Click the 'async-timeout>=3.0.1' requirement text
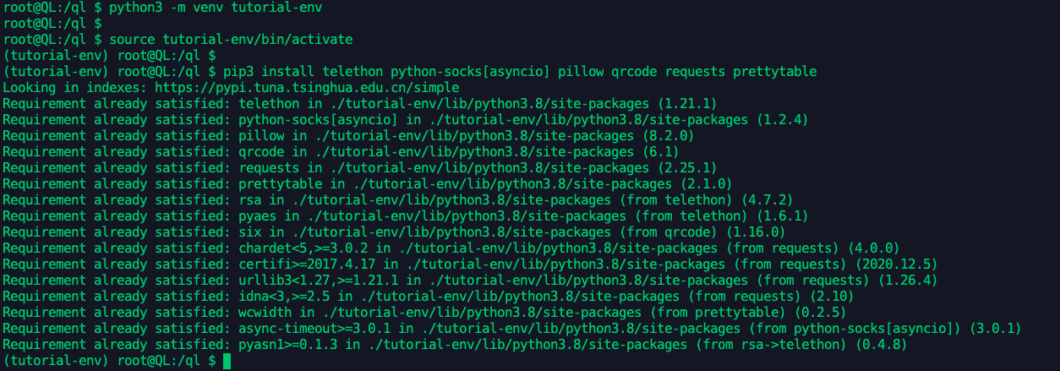The height and width of the screenshot is (371, 1060). [308, 328]
